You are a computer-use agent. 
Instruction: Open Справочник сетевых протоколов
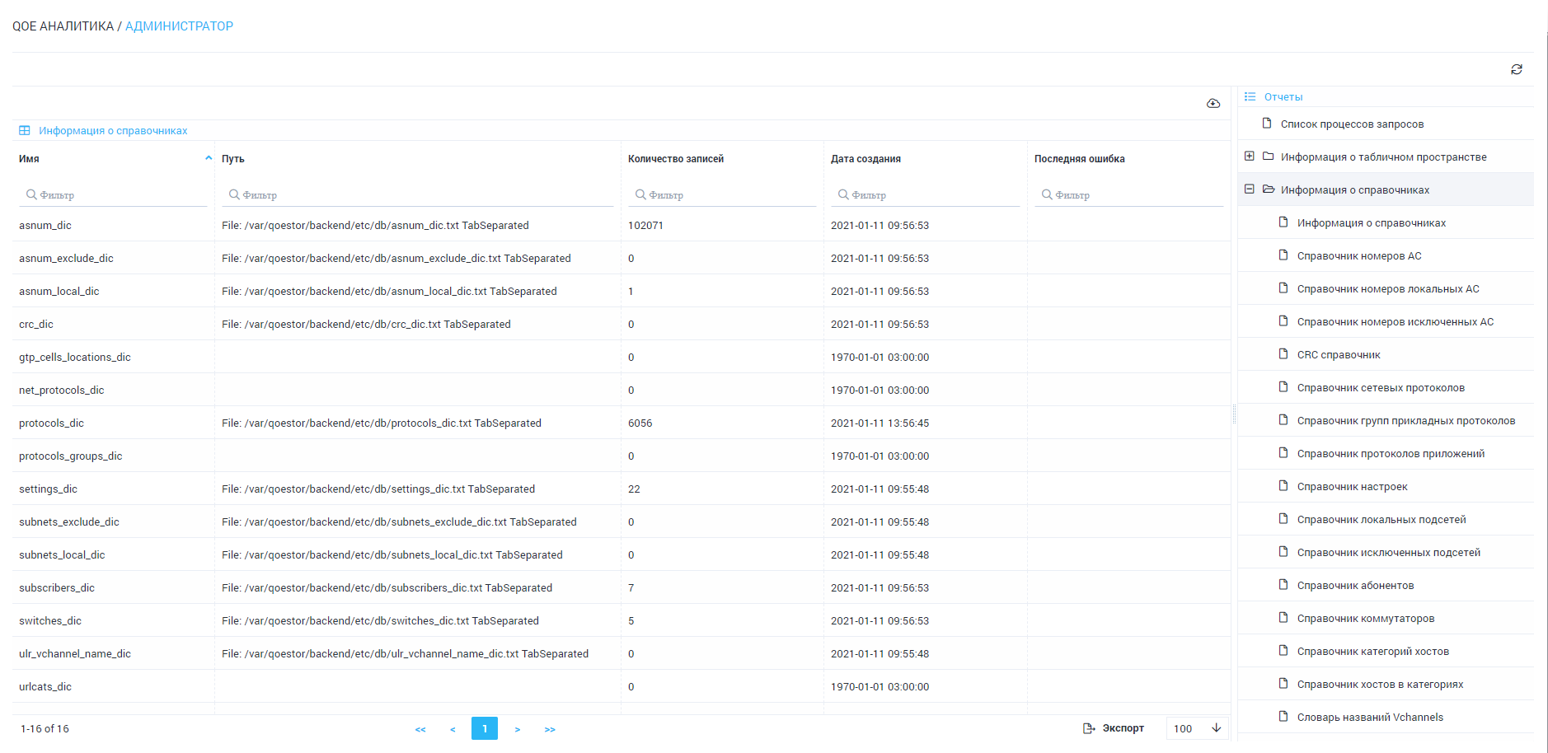[1381, 388]
